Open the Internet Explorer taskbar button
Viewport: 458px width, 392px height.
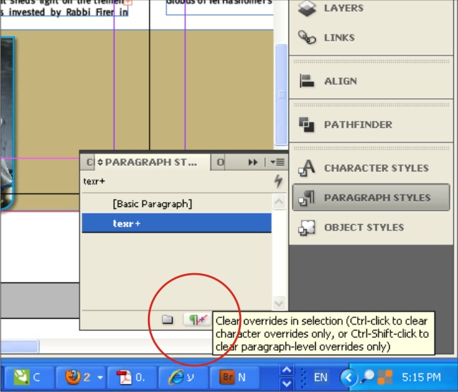point(182,377)
